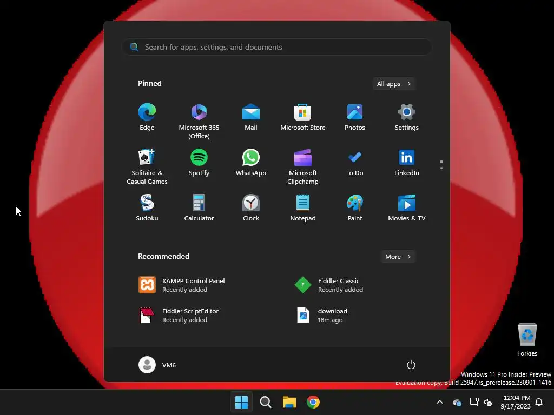Open File Explorer from taskbar
This screenshot has width=554, height=415.
tap(289, 402)
